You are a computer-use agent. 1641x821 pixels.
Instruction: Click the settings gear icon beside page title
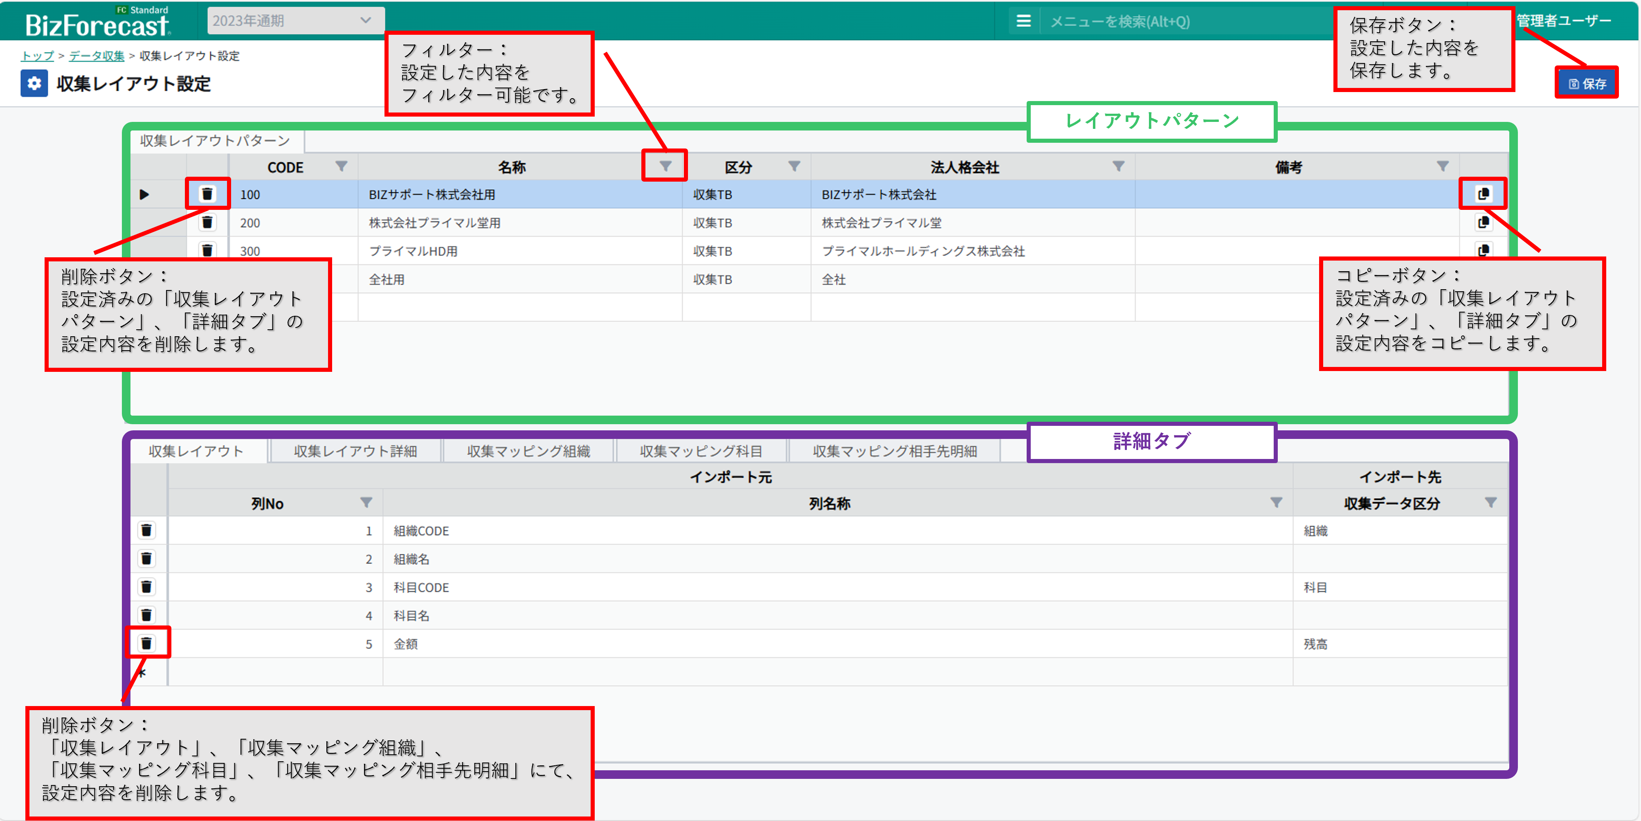(x=34, y=83)
